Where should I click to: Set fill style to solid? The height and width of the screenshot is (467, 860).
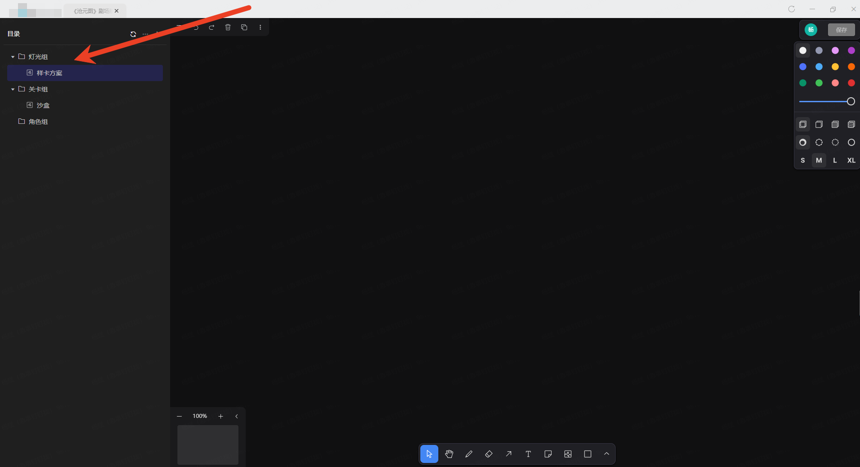click(x=835, y=124)
